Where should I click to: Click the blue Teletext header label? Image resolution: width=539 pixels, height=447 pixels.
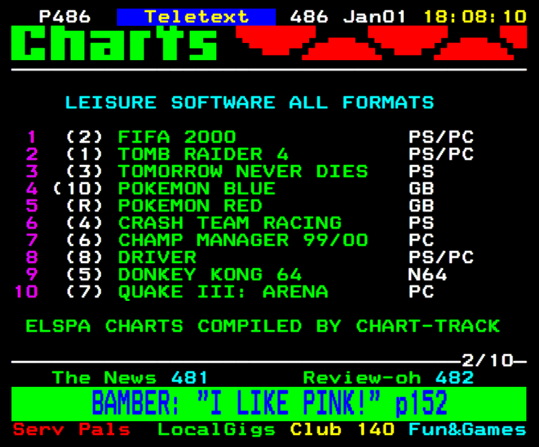(196, 17)
